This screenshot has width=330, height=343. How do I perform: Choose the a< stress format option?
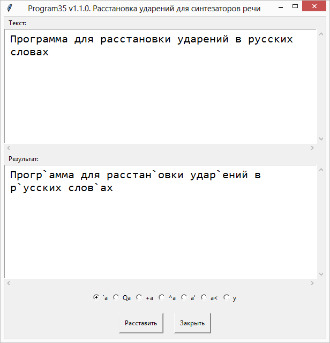tap(204, 297)
